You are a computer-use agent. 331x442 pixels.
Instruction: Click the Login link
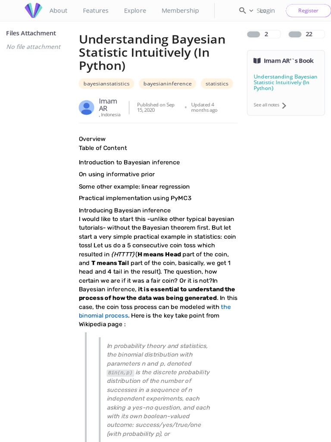coord(267,10)
